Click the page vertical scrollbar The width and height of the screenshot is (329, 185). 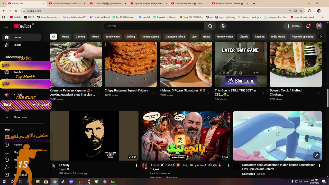(x=327, y=98)
